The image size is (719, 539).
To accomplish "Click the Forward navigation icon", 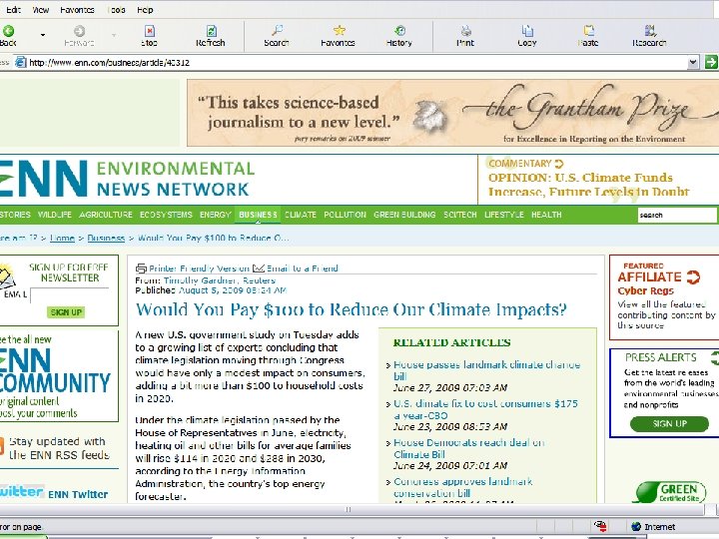I will click(x=79, y=31).
